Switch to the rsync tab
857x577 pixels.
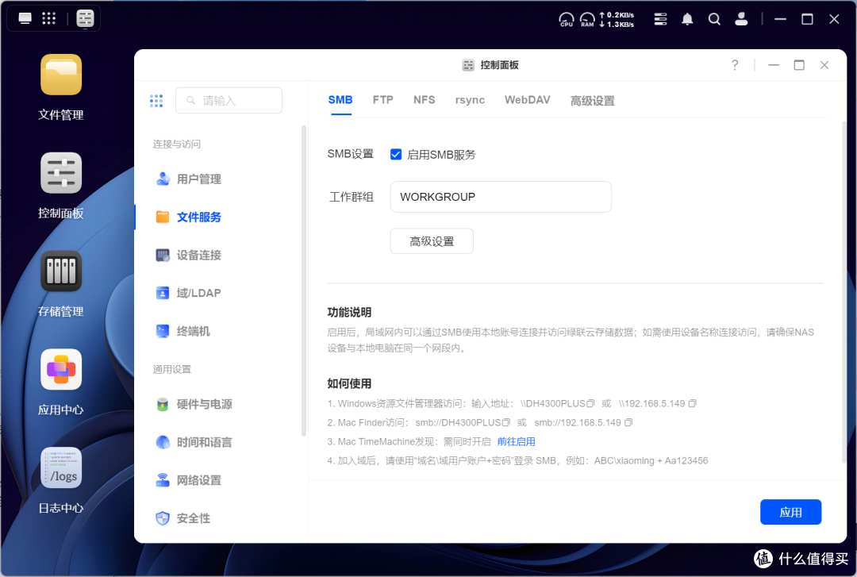470,100
